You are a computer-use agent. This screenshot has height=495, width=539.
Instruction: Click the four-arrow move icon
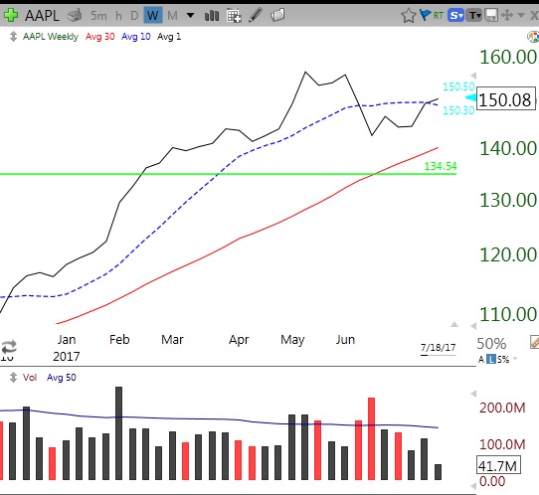coord(507,15)
